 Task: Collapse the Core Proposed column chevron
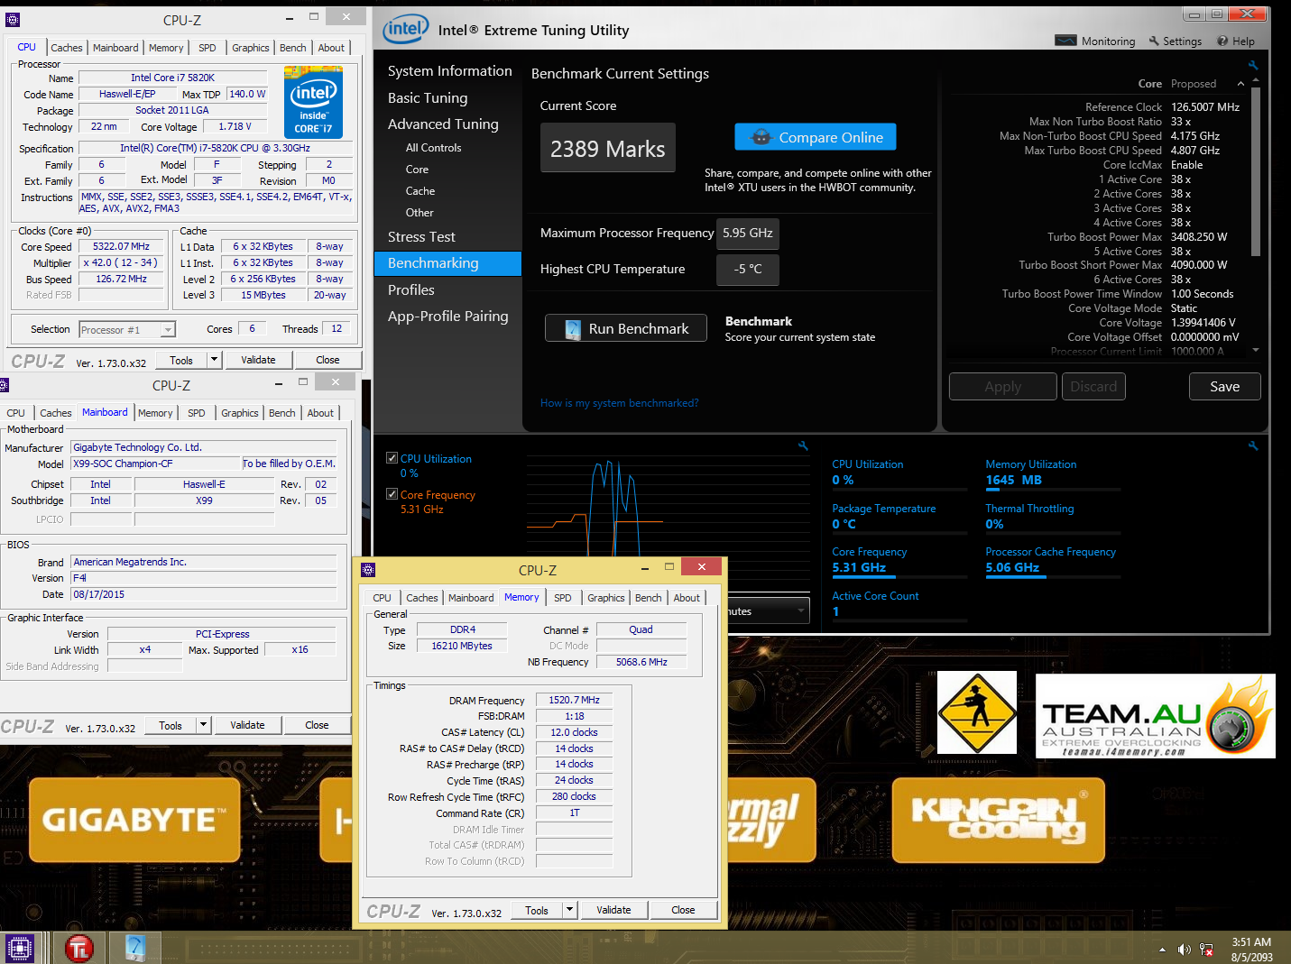click(1240, 84)
